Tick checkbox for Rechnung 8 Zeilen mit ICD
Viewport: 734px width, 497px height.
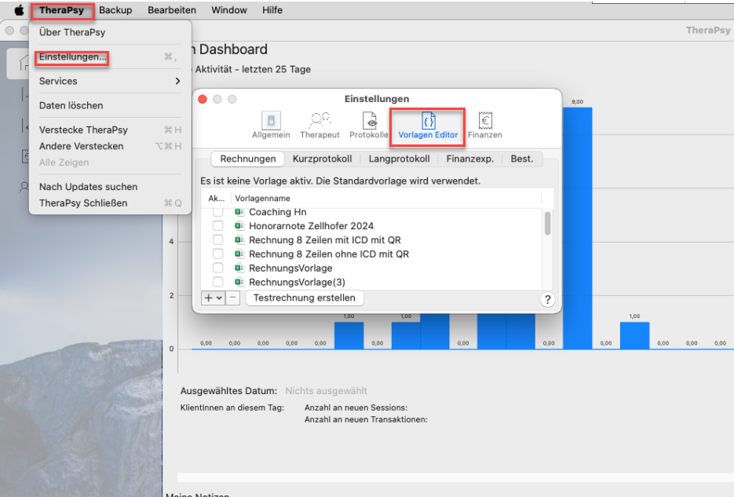217,240
